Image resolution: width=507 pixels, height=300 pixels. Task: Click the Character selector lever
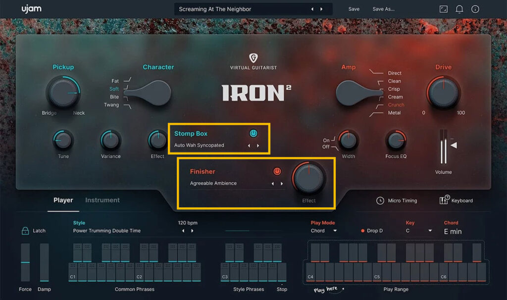click(x=149, y=93)
